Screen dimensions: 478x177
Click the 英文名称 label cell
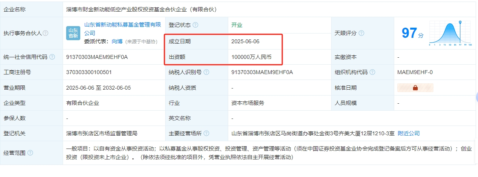(x=197, y=118)
